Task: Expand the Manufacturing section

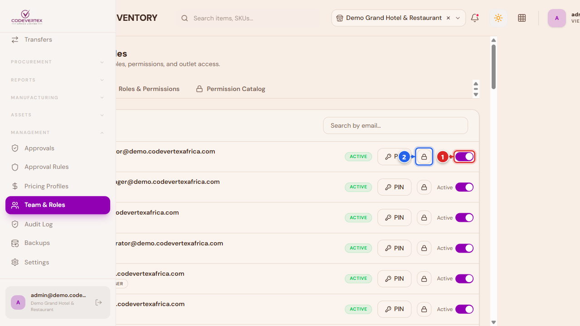Action: coord(58,98)
